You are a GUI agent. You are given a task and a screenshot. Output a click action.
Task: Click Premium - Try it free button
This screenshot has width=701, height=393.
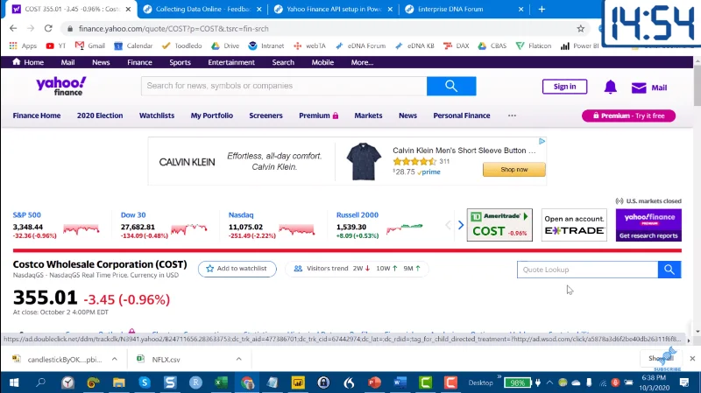[x=628, y=116]
